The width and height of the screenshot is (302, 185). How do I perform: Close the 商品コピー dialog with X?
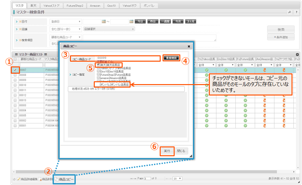(189, 46)
